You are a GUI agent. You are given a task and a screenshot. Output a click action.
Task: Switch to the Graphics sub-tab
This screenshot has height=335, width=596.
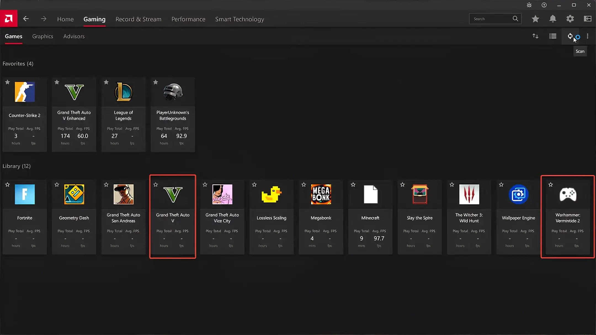(42, 36)
